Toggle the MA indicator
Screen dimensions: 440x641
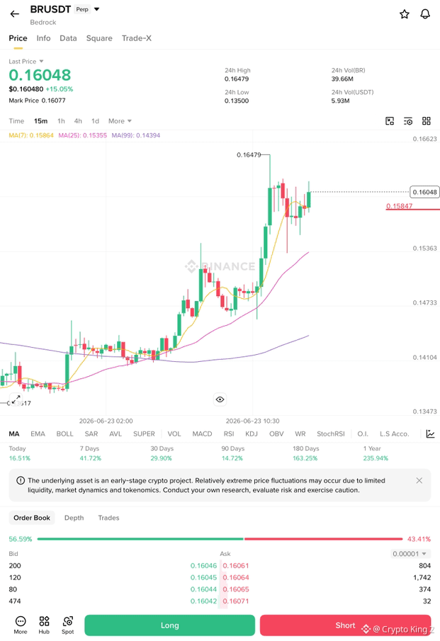click(14, 433)
